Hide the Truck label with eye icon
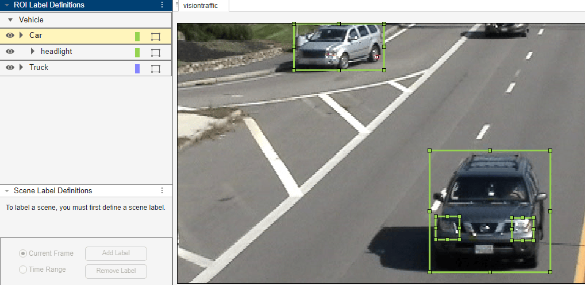 (x=10, y=67)
